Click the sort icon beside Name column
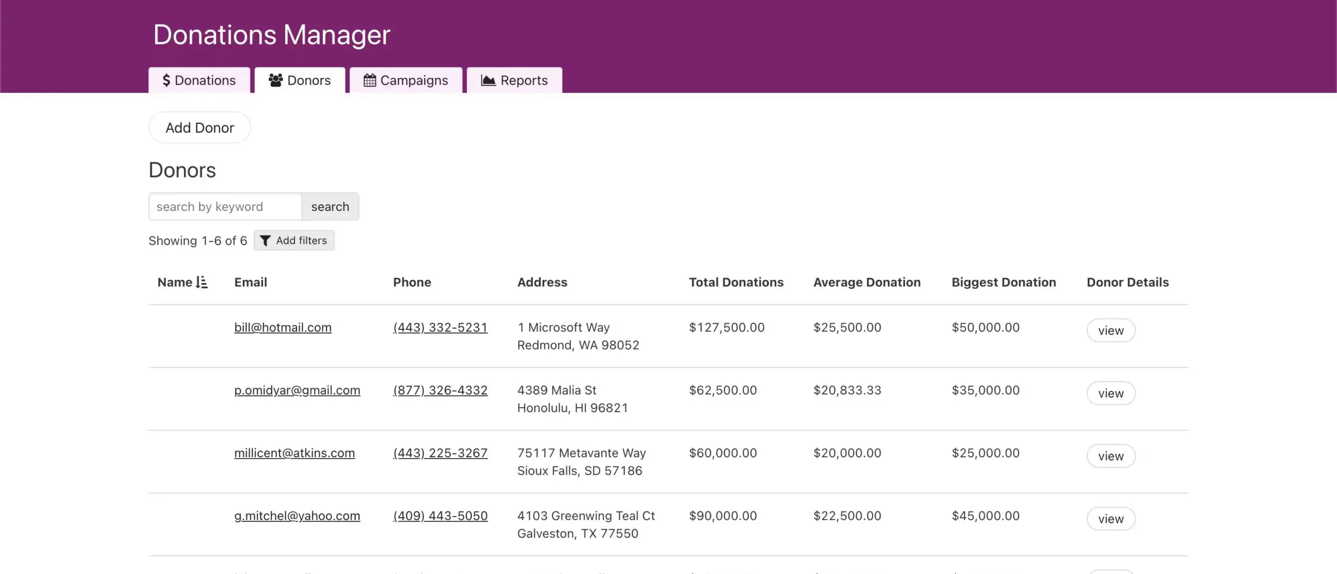This screenshot has height=574, width=1337. [x=202, y=283]
